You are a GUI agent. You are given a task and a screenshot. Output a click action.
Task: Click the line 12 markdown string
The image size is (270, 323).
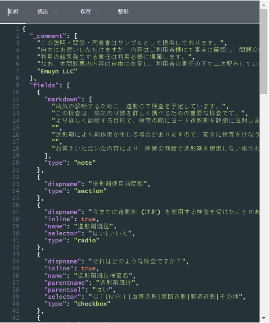point(139,106)
